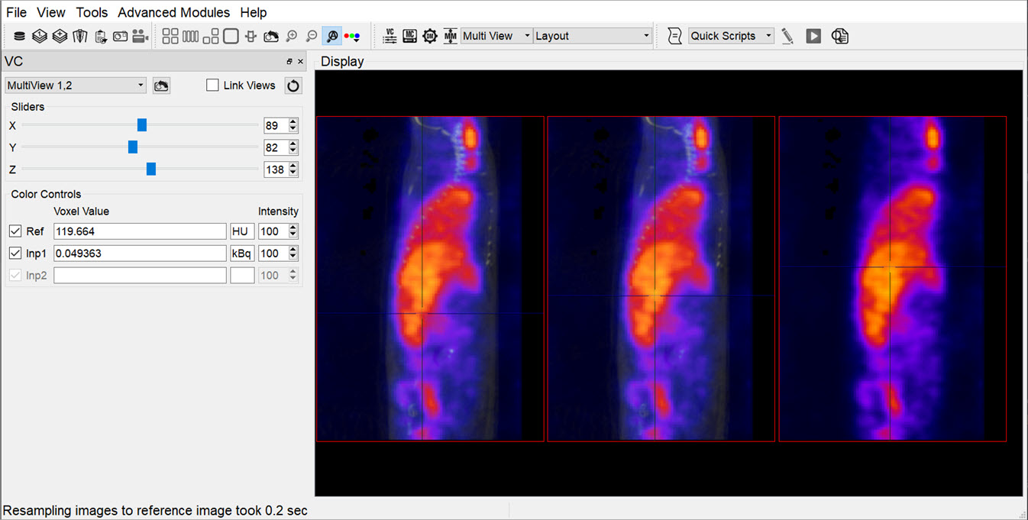Enable the Link Views checkbox

pos(213,86)
